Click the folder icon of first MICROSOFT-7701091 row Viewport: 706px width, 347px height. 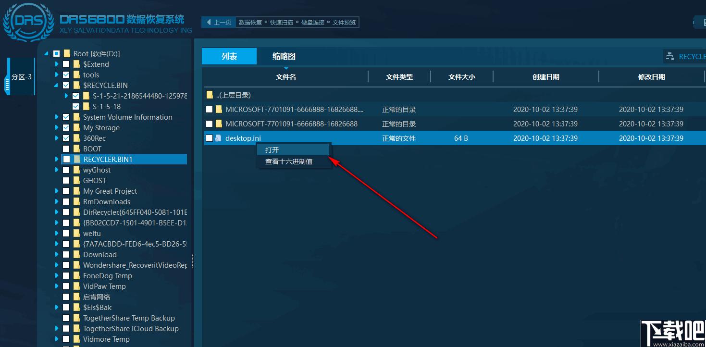219,110
